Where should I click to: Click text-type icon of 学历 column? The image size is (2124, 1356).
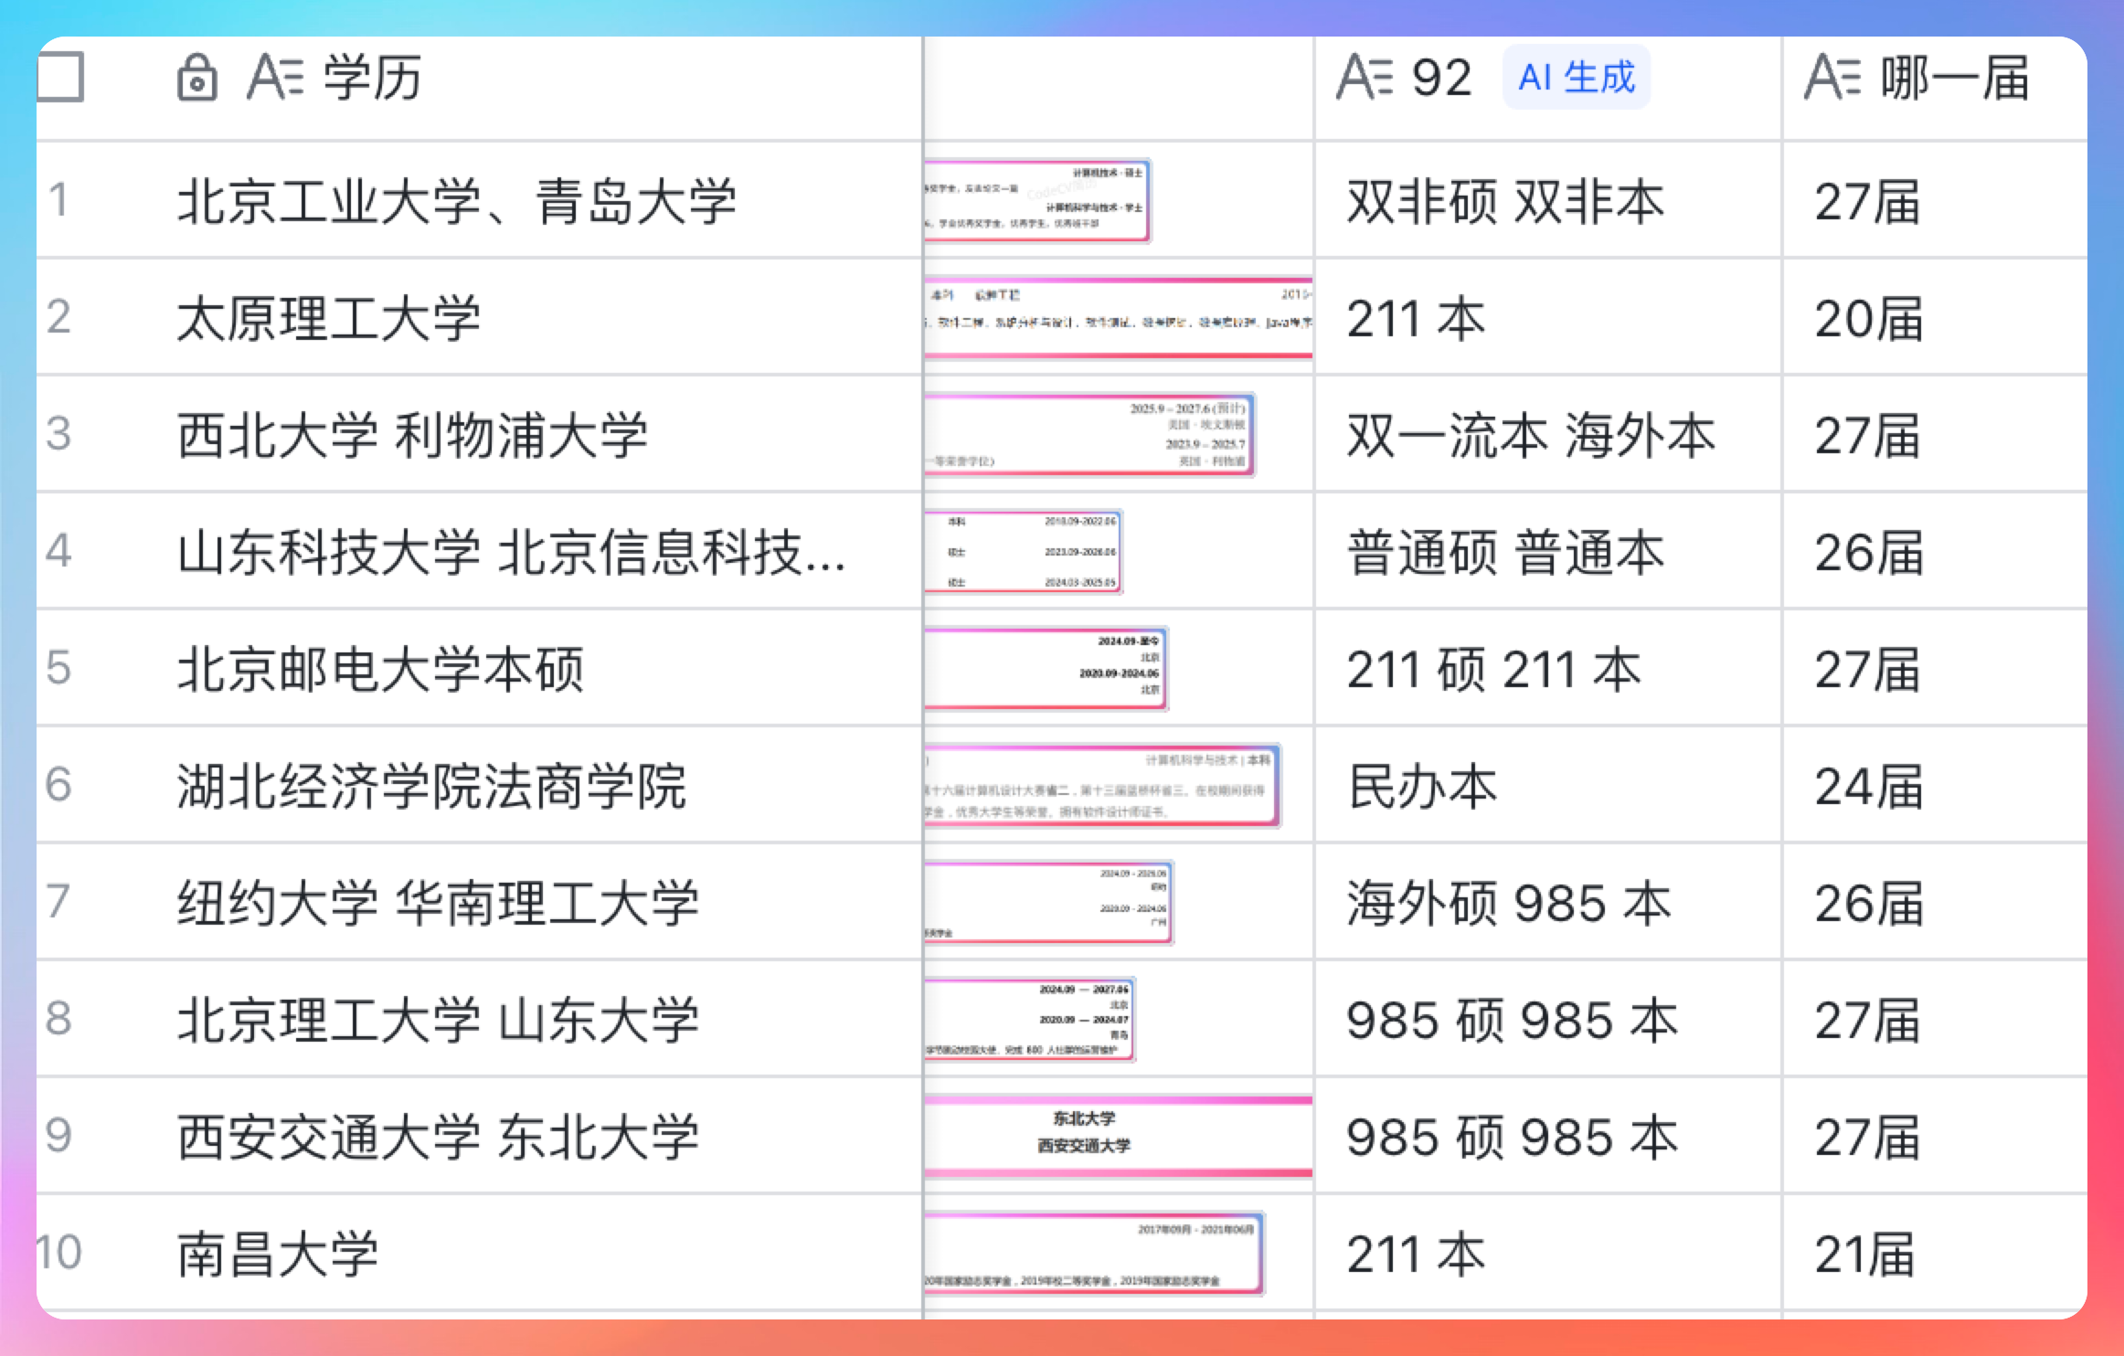(x=274, y=77)
